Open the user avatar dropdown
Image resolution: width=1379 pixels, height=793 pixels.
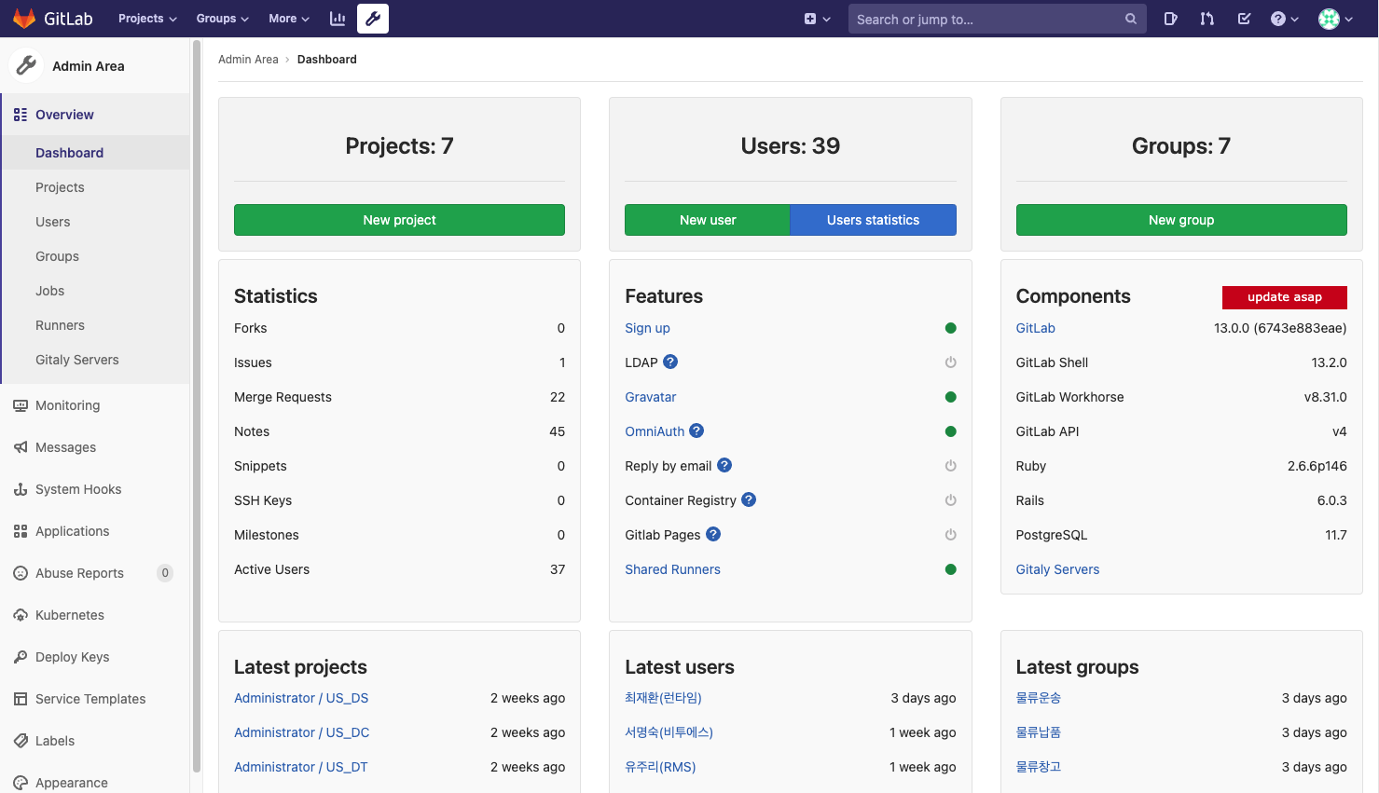1335,19
